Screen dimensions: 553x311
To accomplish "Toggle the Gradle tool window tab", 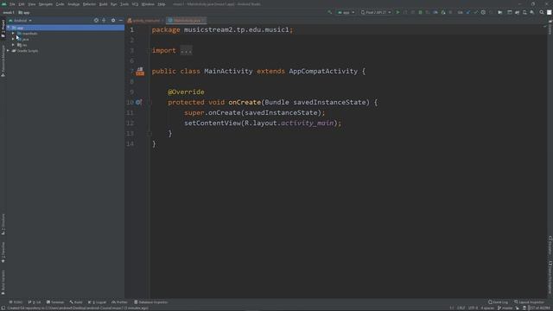I will point(550,28).
